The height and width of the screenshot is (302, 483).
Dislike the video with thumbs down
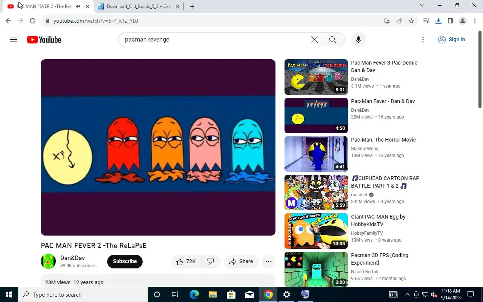(x=211, y=262)
